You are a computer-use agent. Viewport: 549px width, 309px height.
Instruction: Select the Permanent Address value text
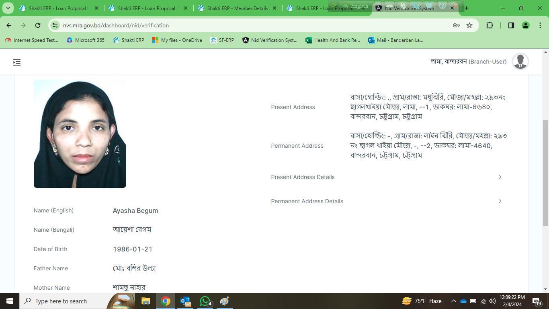(428, 146)
